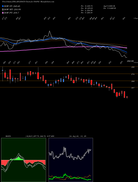Click the 'Pre C: 226.55' close value

point(87,13)
